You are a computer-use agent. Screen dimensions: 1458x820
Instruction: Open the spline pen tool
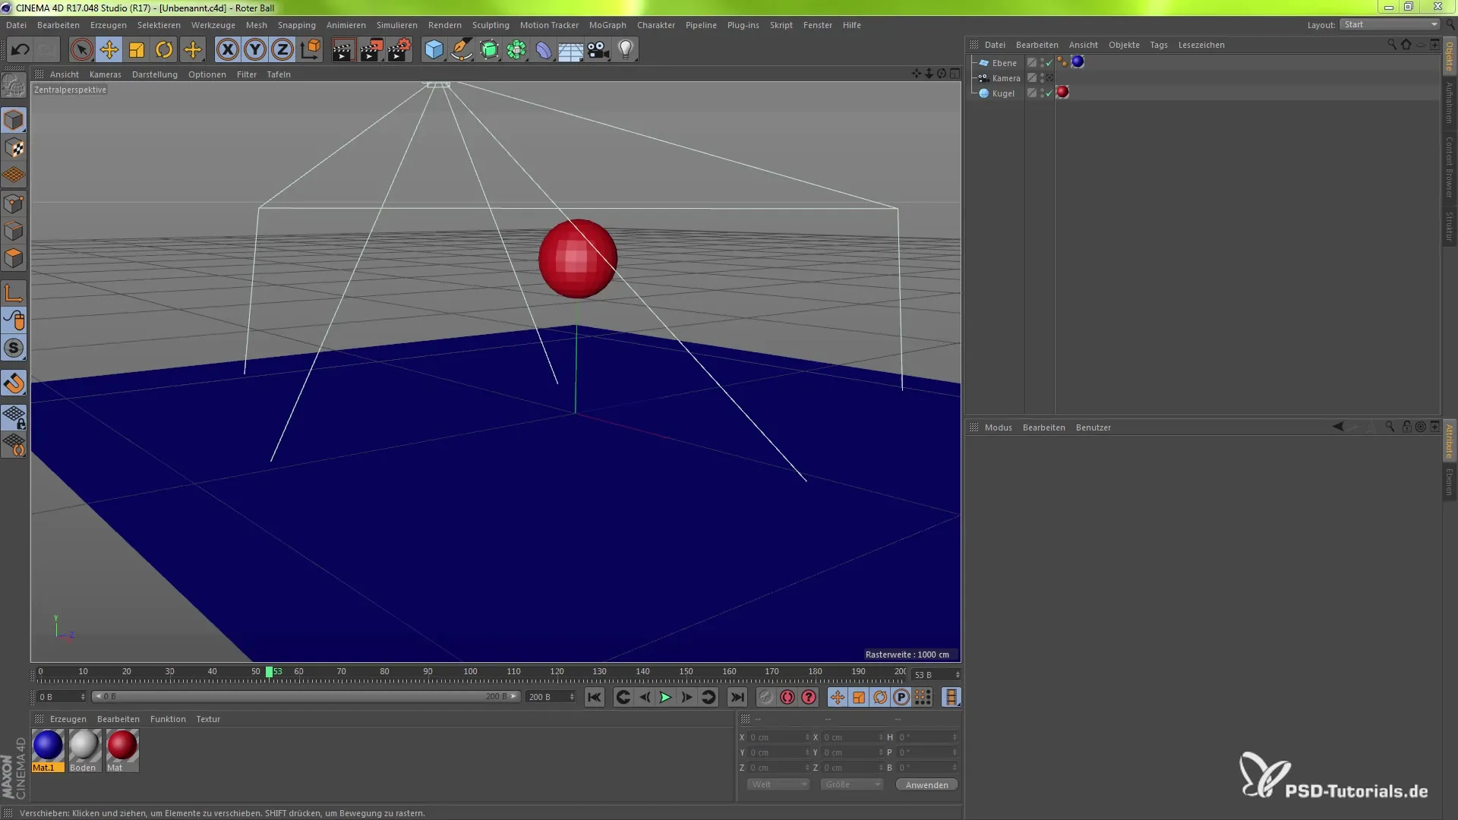click(461, 50)
